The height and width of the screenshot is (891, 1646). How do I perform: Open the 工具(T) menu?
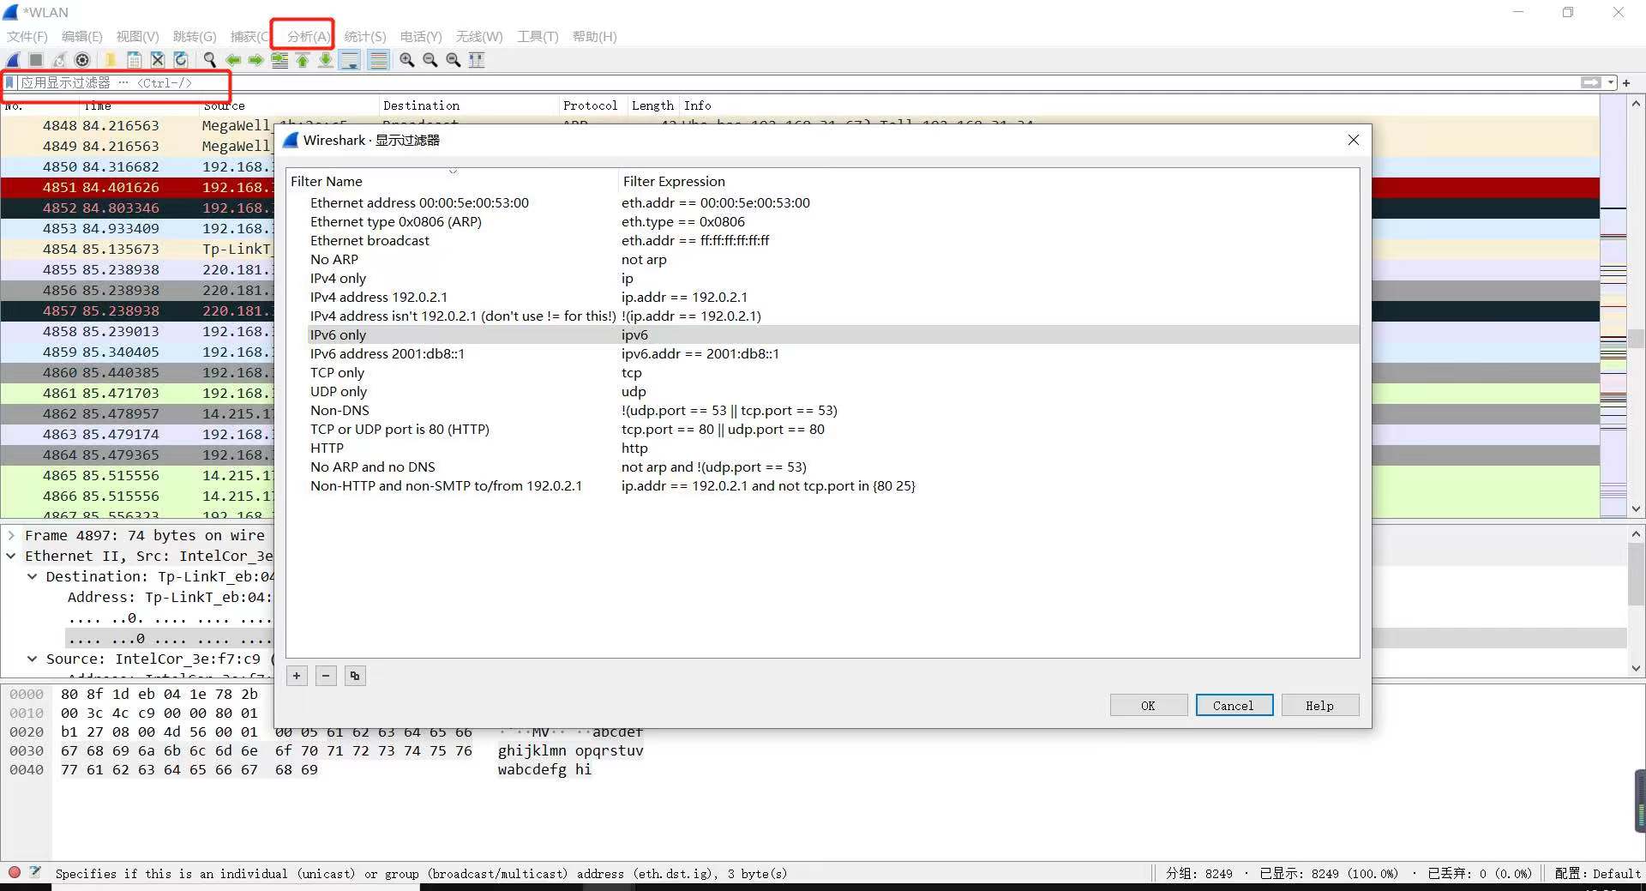(x=538, y=36)
